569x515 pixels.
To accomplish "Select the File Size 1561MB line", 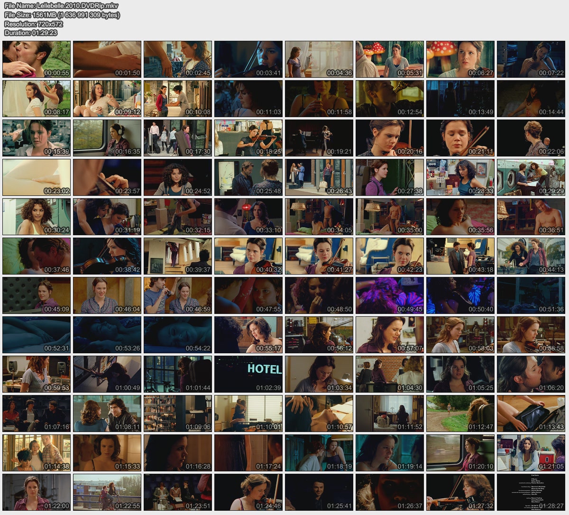I will pyautogui.click(x=62, y=15).
